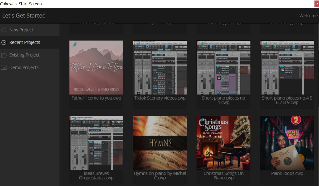Toggle pin on Short piano pieces no.4 5 6 7 8 9

(266, 44)
